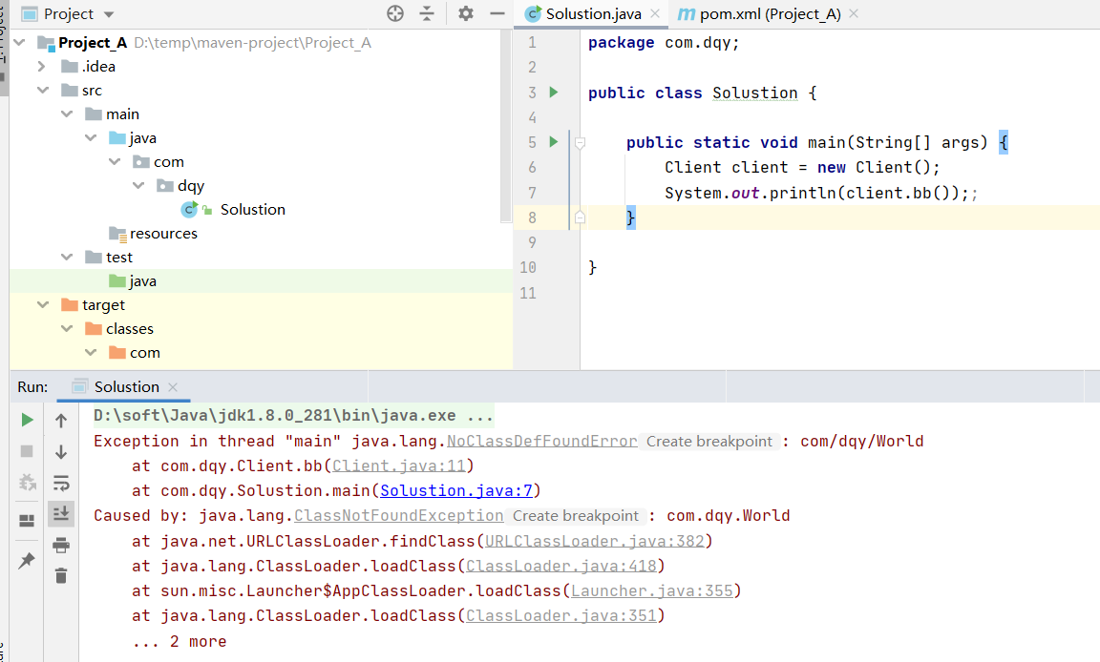Collapse the test folder

click(67, 258)
